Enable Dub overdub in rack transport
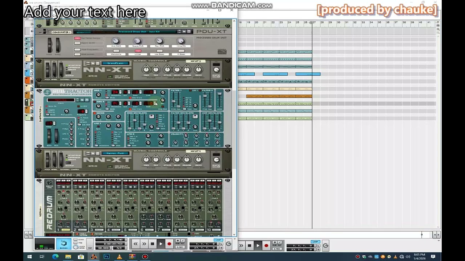 [x=178, y=241]
